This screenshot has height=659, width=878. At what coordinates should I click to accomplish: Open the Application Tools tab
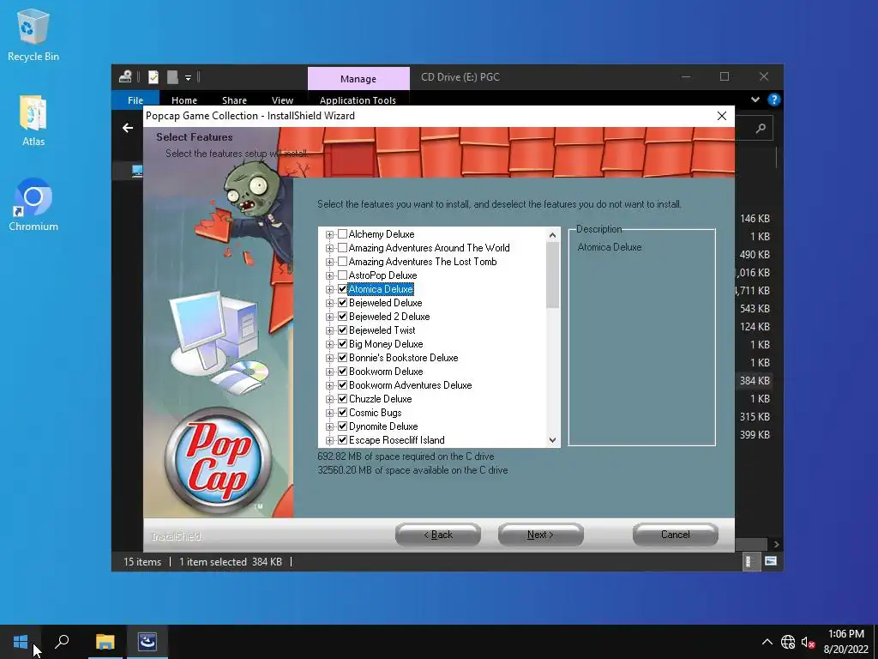358,100
